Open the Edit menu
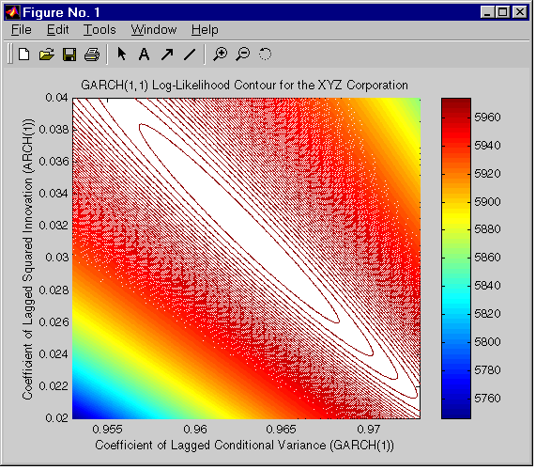The width and height of the screenshot is (536, 470). [58, 30]
